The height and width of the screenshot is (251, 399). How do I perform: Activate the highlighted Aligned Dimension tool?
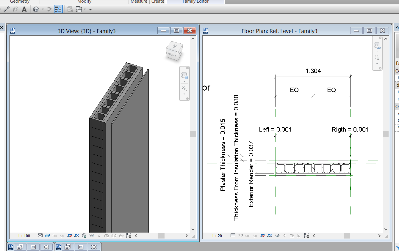tap(58, 9)
